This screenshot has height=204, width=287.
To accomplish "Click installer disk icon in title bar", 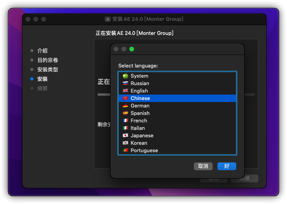I will [x=108, y=19].
